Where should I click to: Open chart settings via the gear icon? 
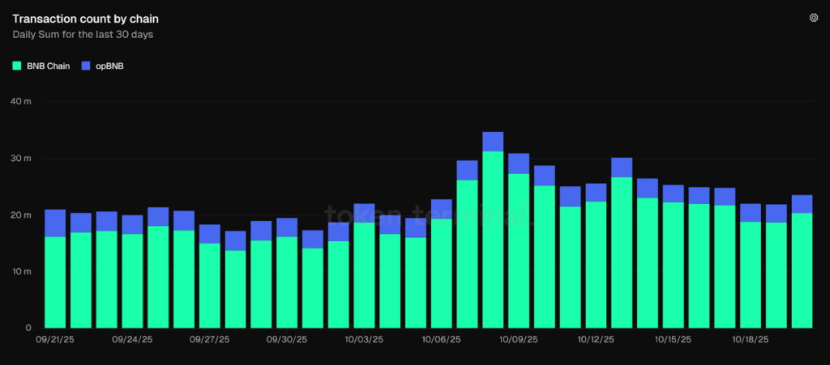click(814, 18)
